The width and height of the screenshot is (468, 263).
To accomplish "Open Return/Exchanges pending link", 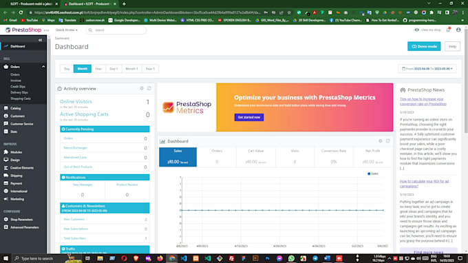I will 76,148.
